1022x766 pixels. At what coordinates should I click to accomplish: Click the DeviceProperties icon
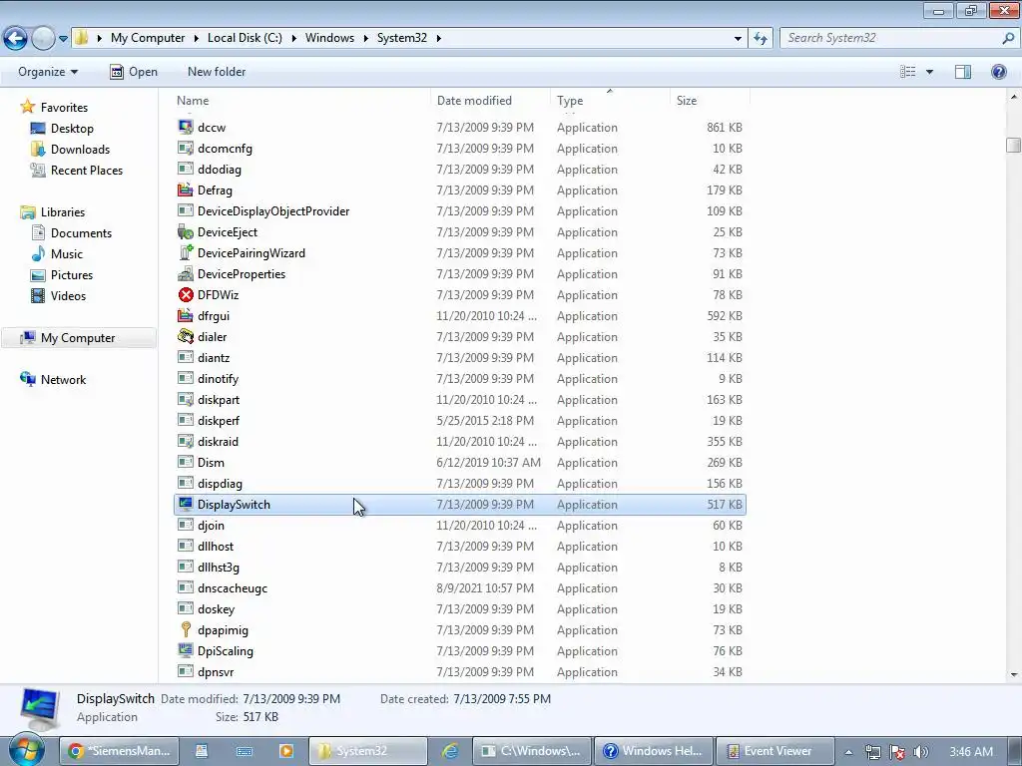coord(186,273)
